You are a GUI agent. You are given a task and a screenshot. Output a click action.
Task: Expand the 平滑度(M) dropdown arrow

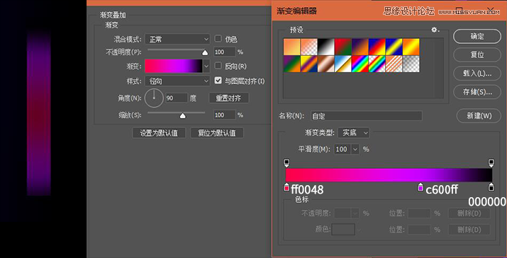coord(355,149)
